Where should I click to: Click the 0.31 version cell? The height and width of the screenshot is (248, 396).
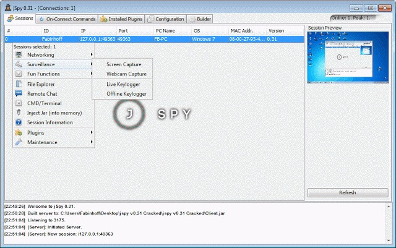tap(285, 39)
